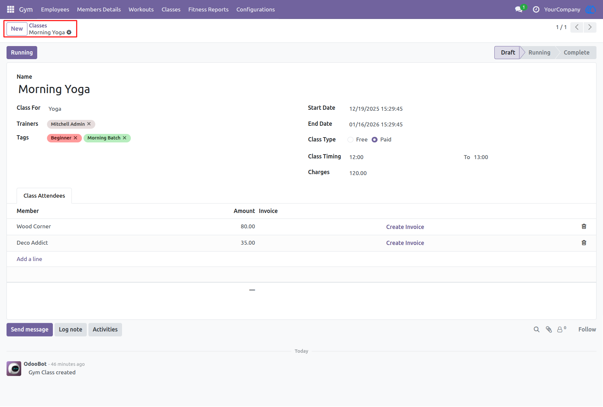Image resolution: width=603 pixels, height=407 pixels.
Task: Open the Workouts menu
Action: (141, 9)
